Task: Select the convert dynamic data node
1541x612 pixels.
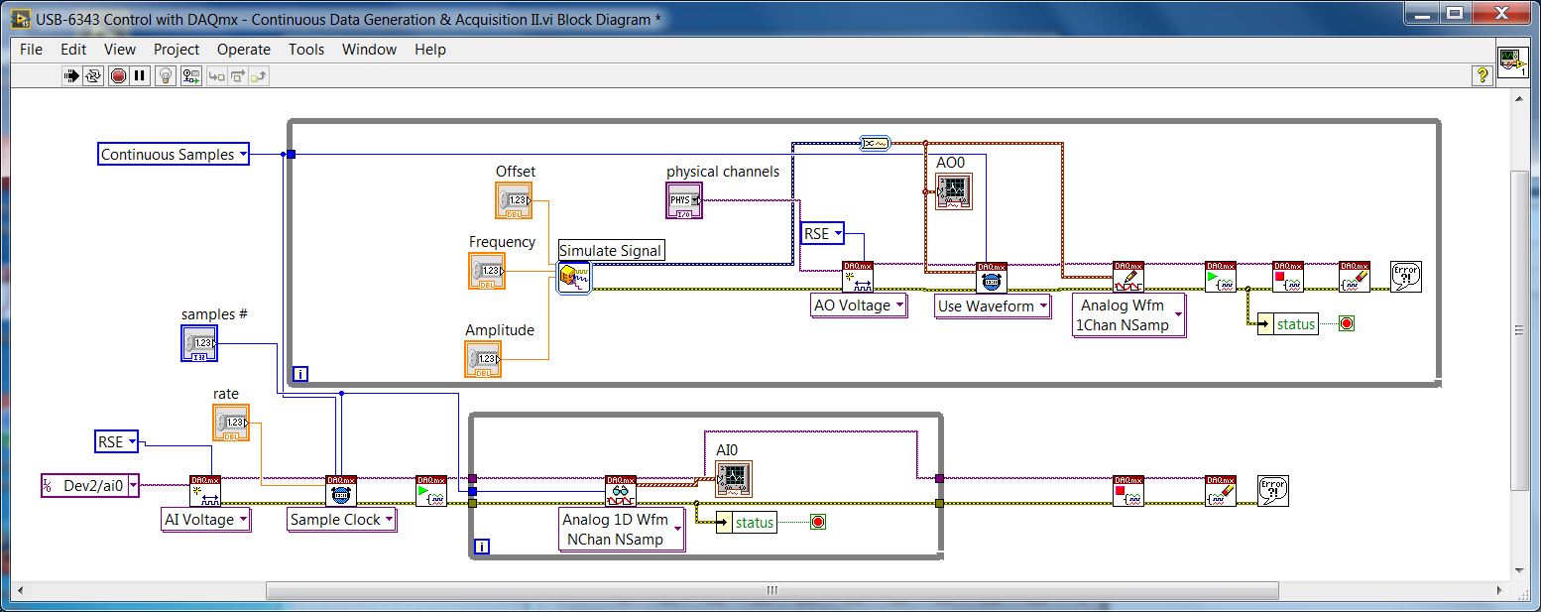Action: coord(876,143)
